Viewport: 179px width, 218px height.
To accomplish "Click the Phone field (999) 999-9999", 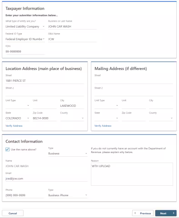I will coord(25,195).
